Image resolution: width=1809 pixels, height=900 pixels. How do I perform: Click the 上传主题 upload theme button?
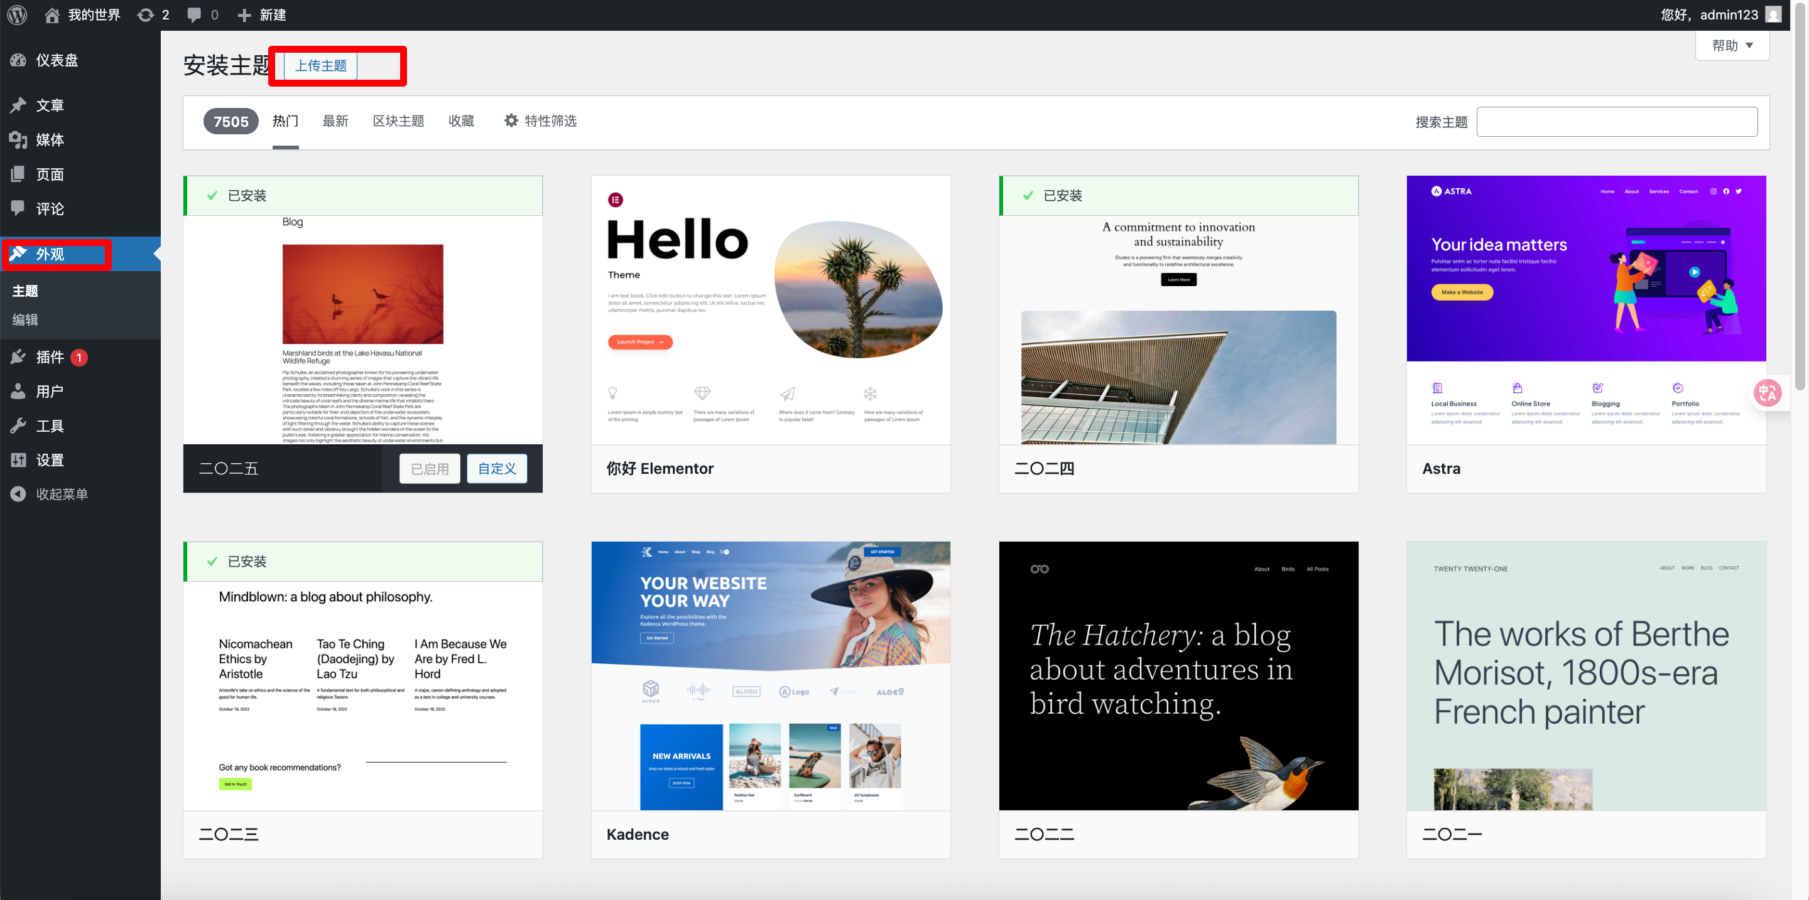[320, 66]
